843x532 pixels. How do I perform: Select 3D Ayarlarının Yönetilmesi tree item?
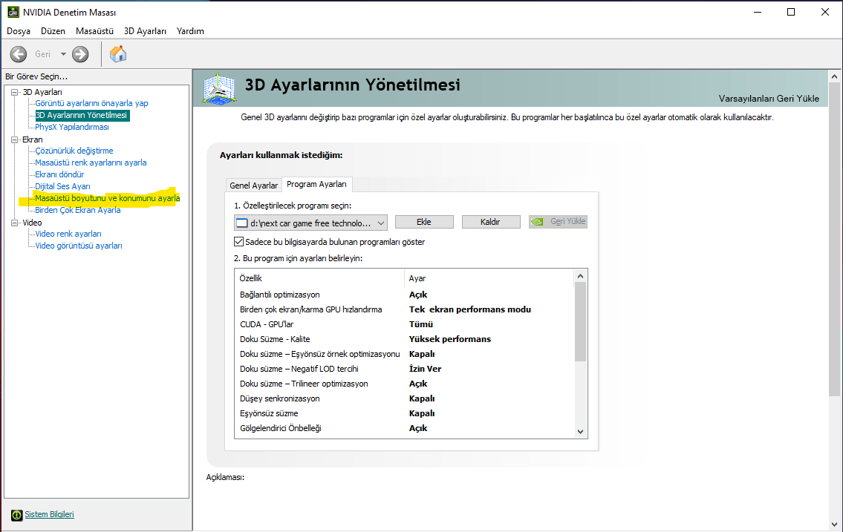pyautogui.click(x=82, y=116)
